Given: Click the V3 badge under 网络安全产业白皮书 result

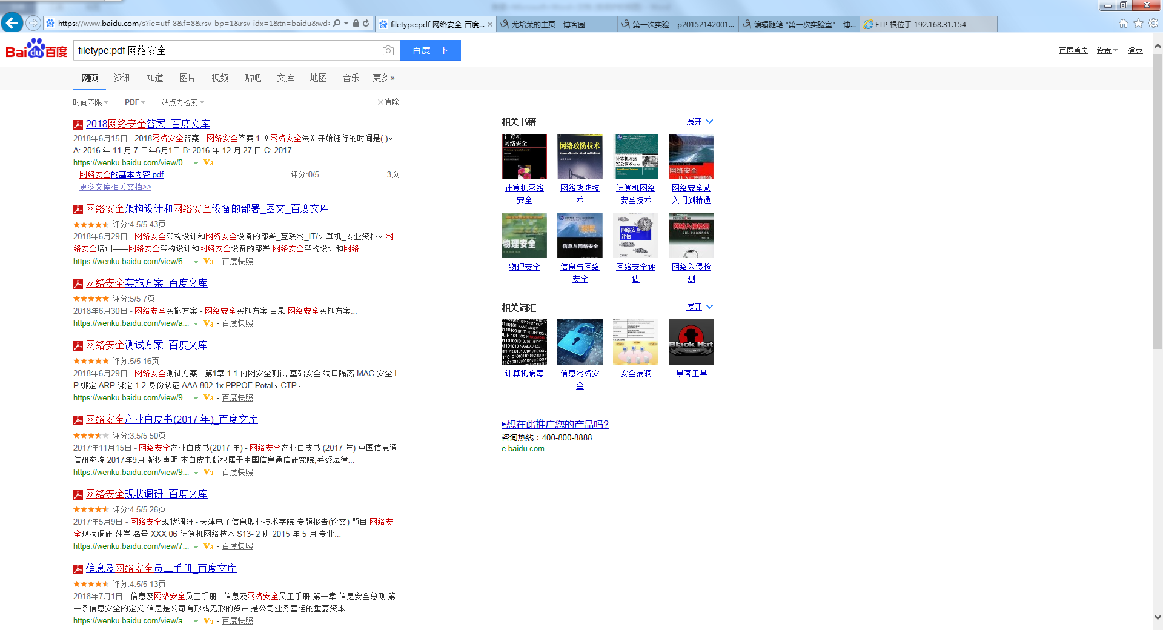Looking at the screenshot, I should tap(208, 472).
